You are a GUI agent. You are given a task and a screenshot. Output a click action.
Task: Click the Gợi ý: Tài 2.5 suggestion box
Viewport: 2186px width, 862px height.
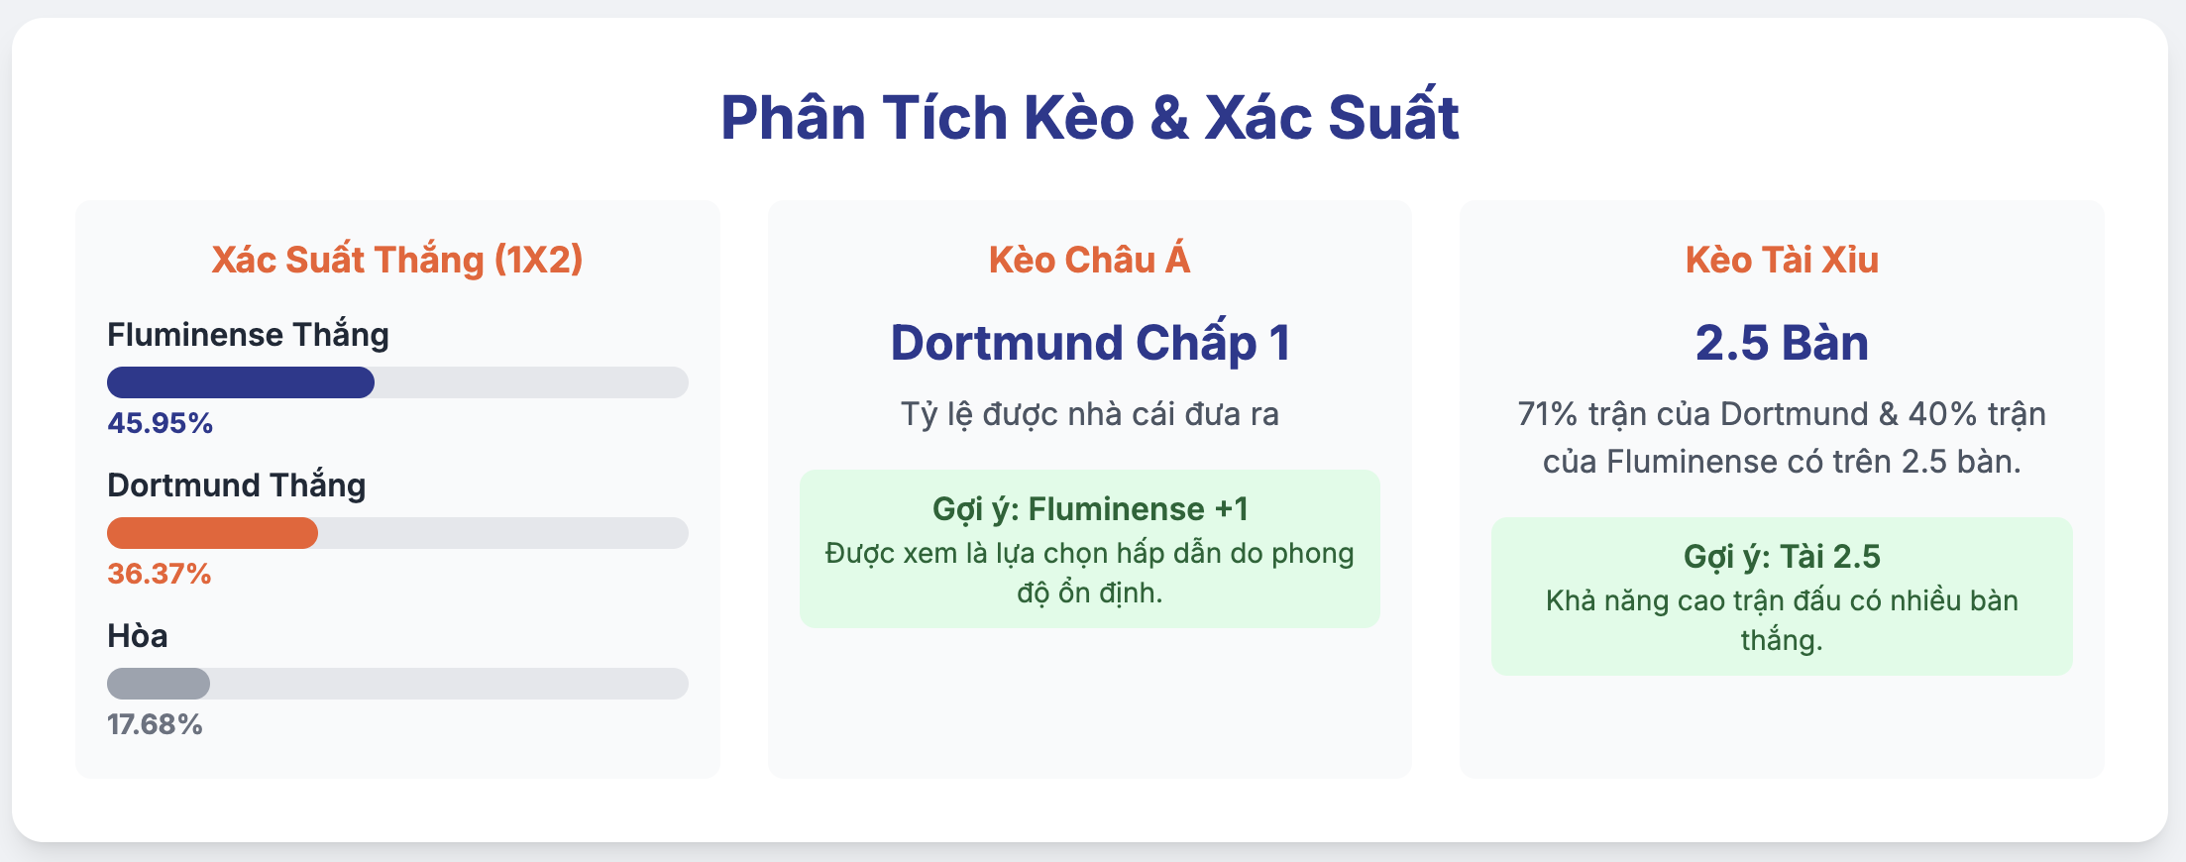point(1782,596)
